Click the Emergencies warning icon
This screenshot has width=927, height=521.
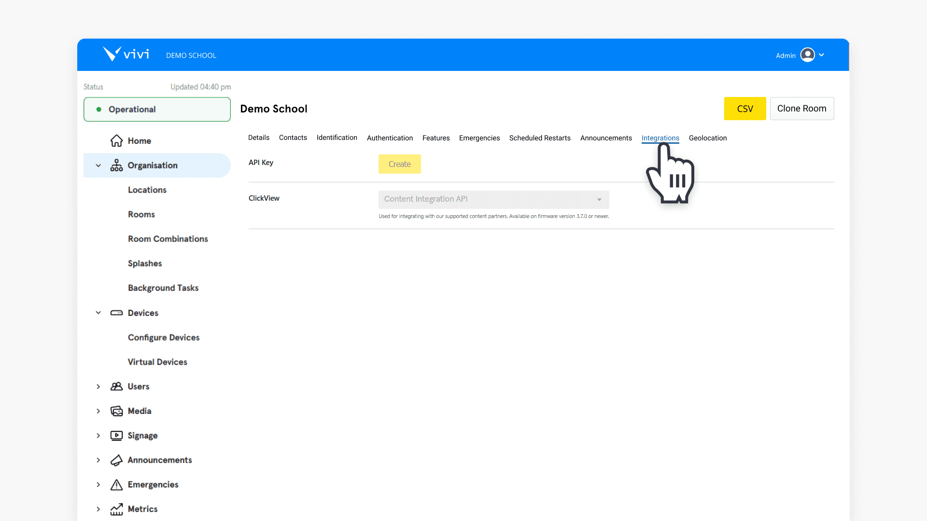tap(116, 484)
